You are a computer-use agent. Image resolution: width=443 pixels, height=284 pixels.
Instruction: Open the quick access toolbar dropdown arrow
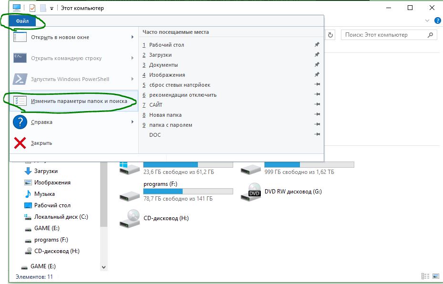[x=52, y=9]
